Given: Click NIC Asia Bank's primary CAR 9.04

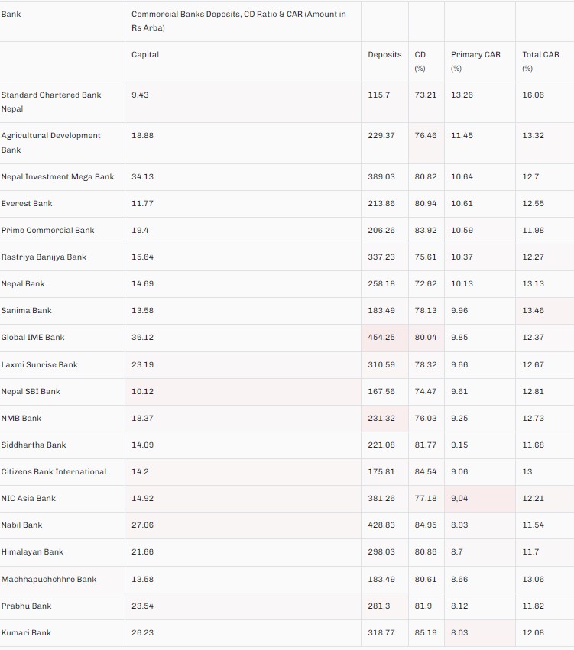Looking at the screenshot, I should coord(462,499).
